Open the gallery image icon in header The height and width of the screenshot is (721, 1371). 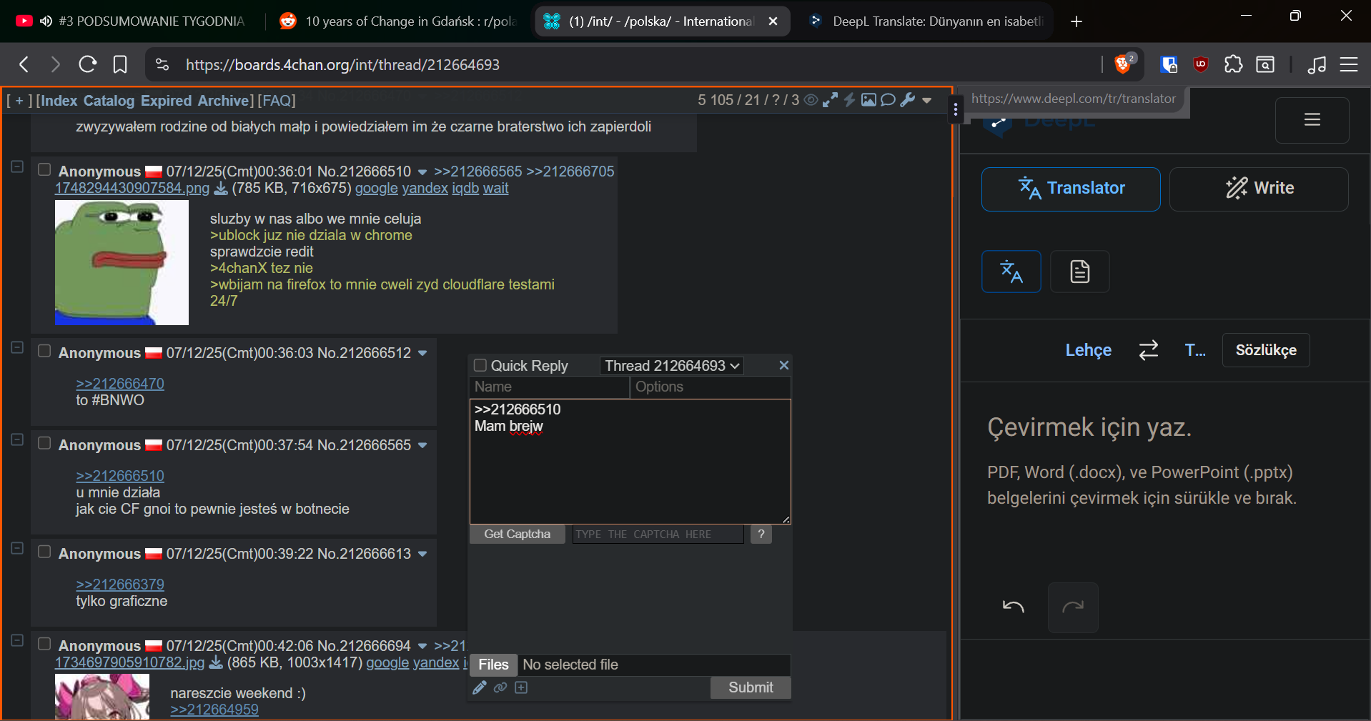tap(868, 100)
